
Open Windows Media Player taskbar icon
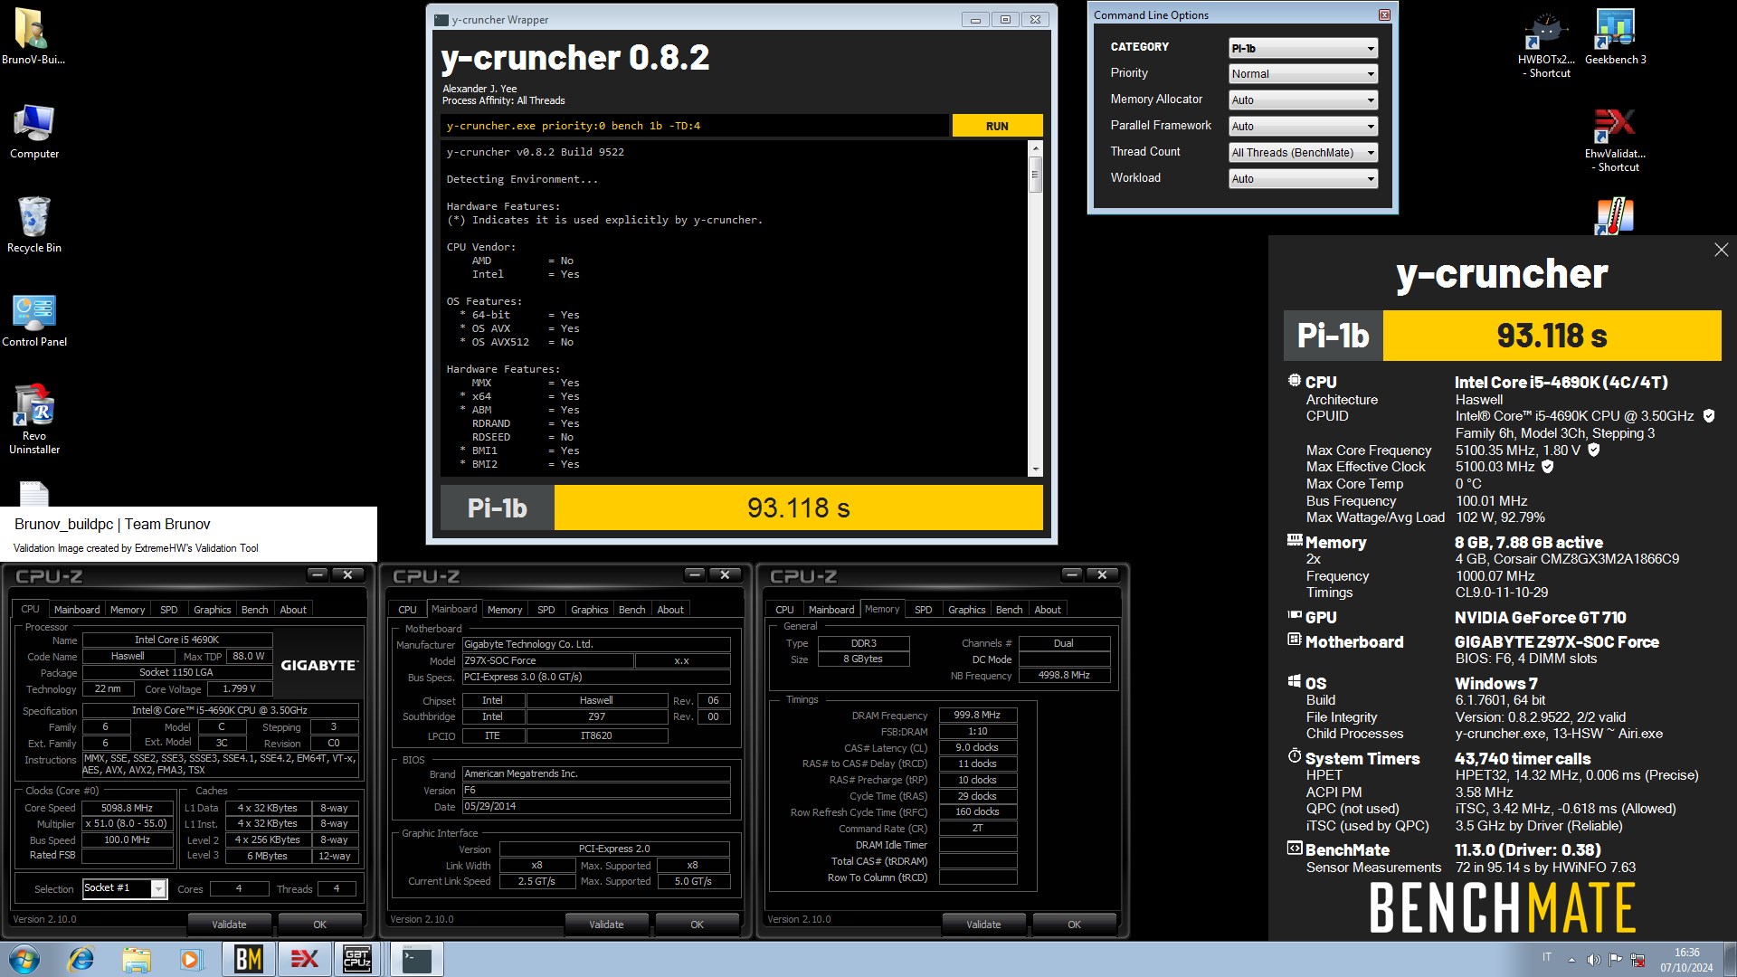pos(191,959)
